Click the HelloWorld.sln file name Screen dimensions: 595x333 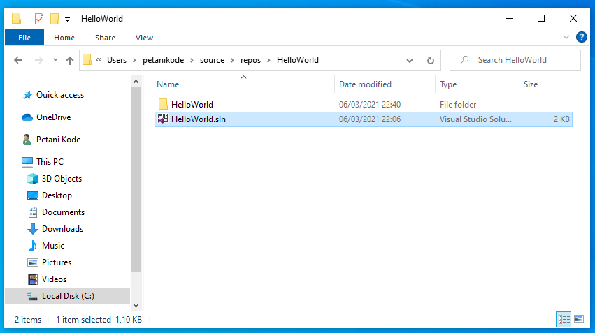pyautogui.click(x=199, y=119)
